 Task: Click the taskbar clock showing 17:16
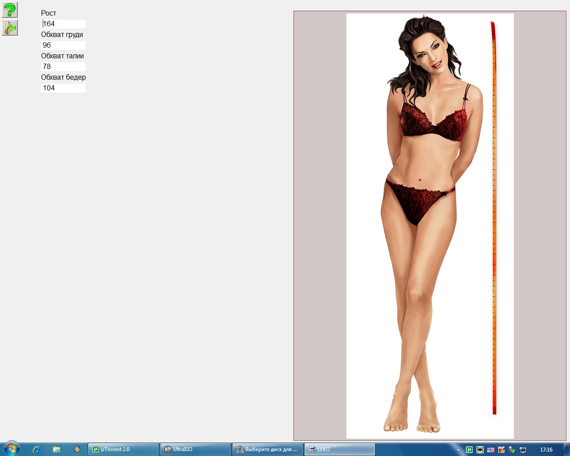(x=546, y=450)
